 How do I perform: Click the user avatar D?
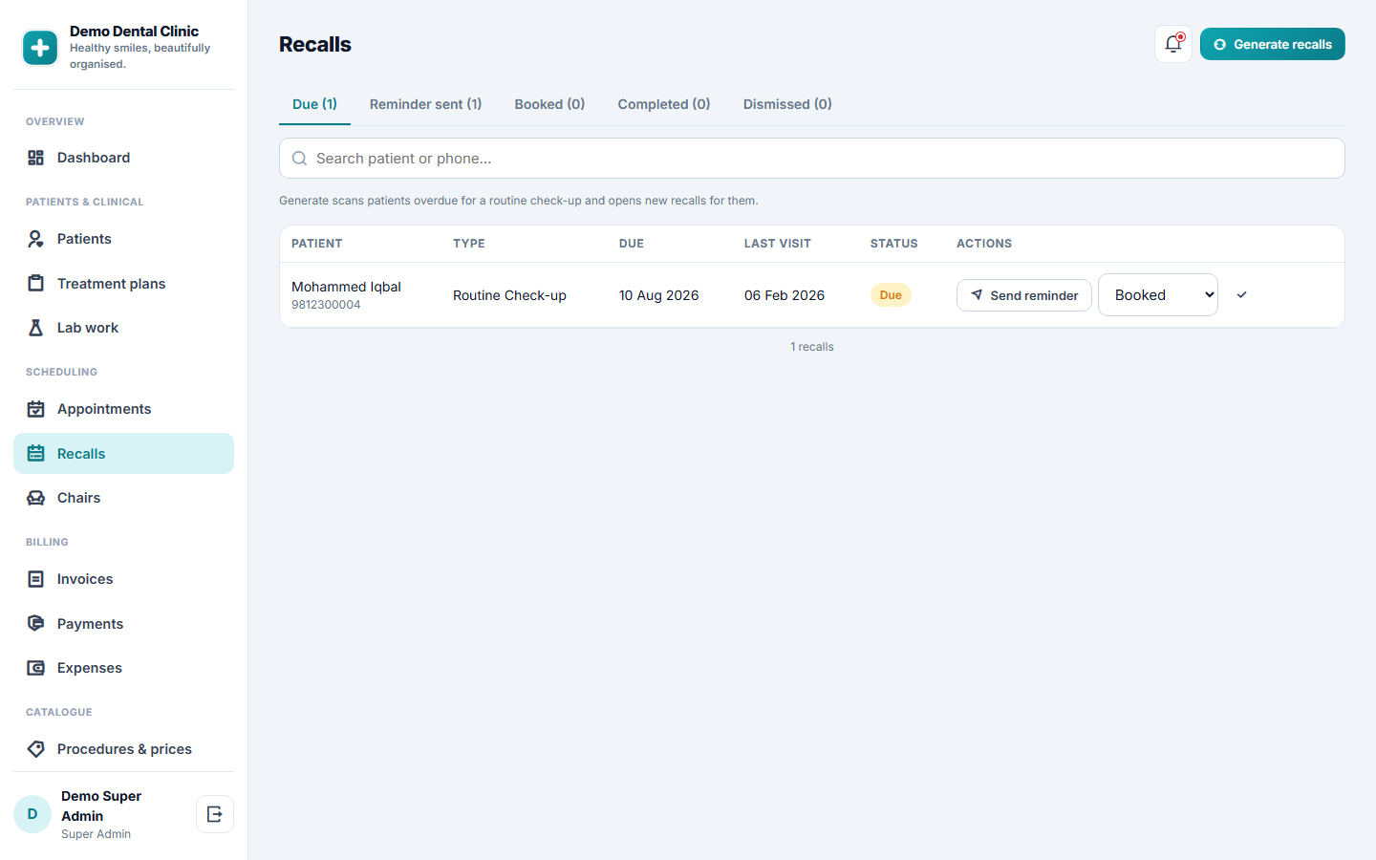pyautogui.click(x=32, y=814)
